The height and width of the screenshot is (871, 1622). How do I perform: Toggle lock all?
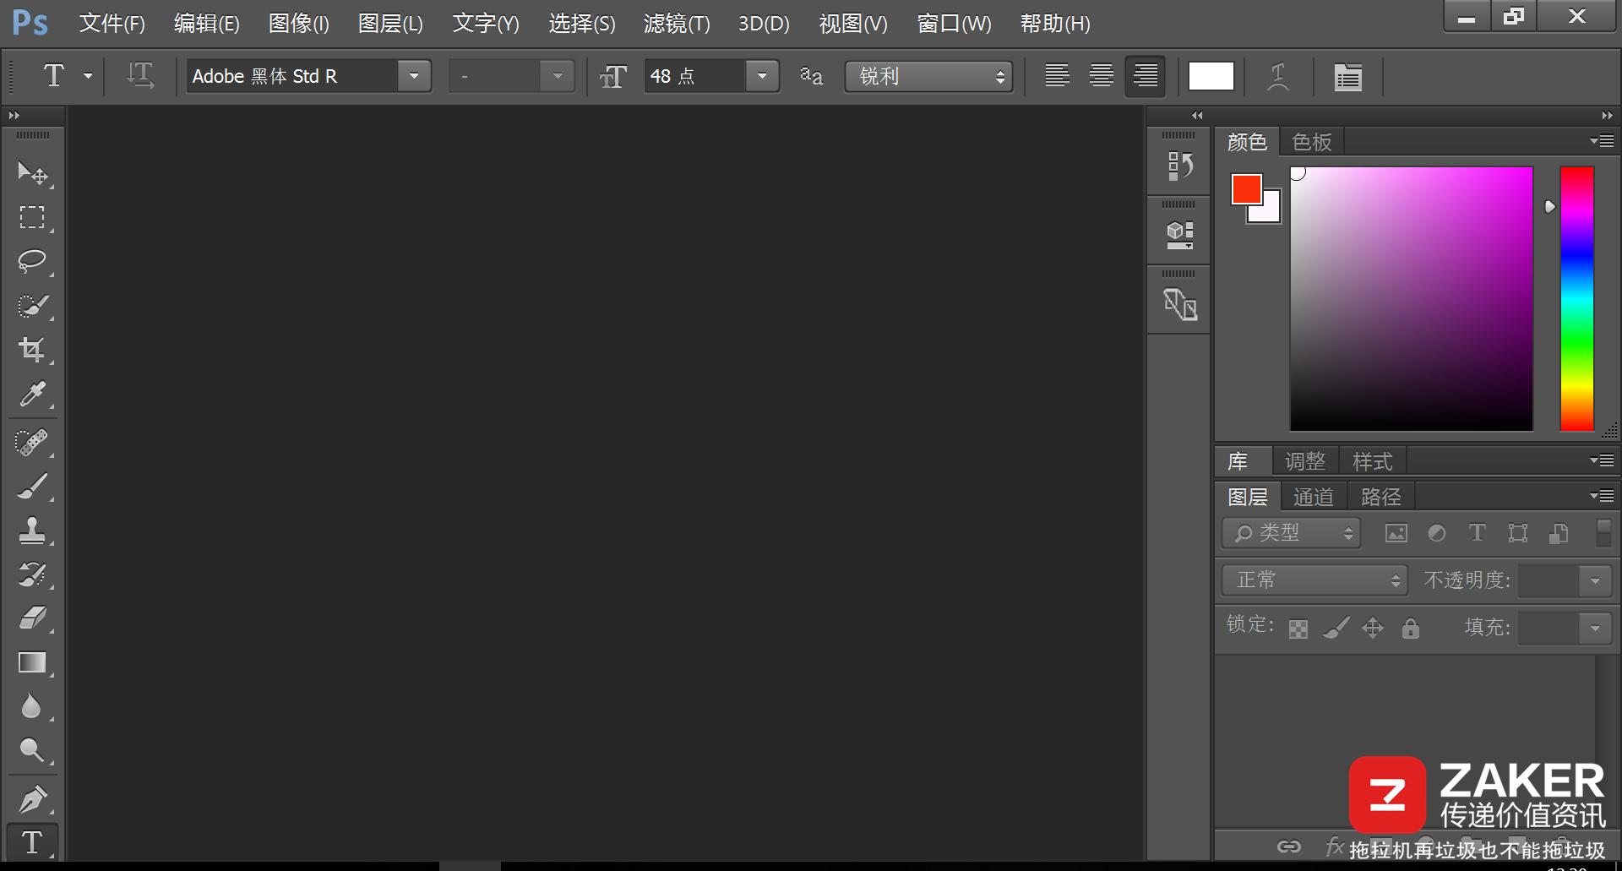coord(1410,629)
